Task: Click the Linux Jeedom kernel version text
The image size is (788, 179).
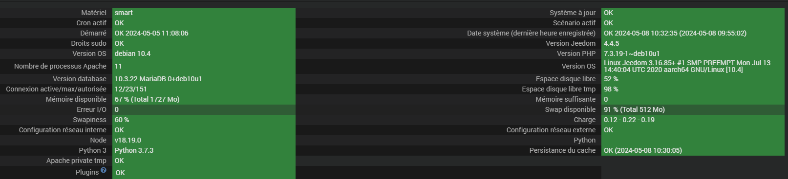Action: point(687,66)
